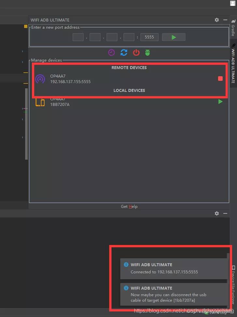Click the yellow warning marker in editor gutter
Image resolution: width=237 pixels, height=317 pixels.
tap(26, 26)
